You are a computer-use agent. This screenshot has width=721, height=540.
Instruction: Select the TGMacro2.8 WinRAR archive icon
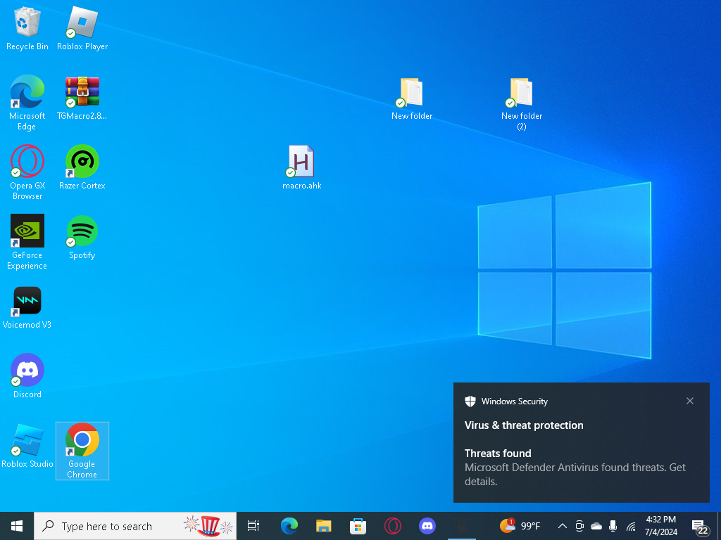pyautogui.click(x=82, y=98)
